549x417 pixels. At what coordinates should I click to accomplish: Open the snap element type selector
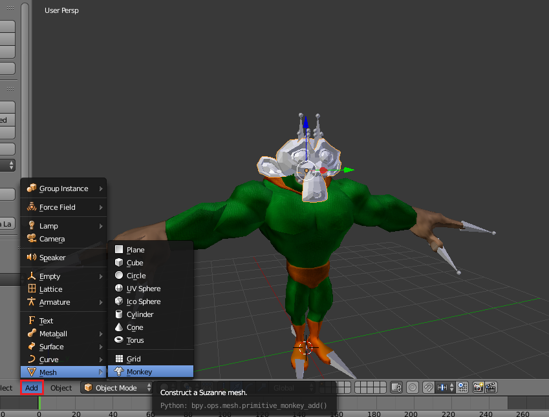(445, 387)
